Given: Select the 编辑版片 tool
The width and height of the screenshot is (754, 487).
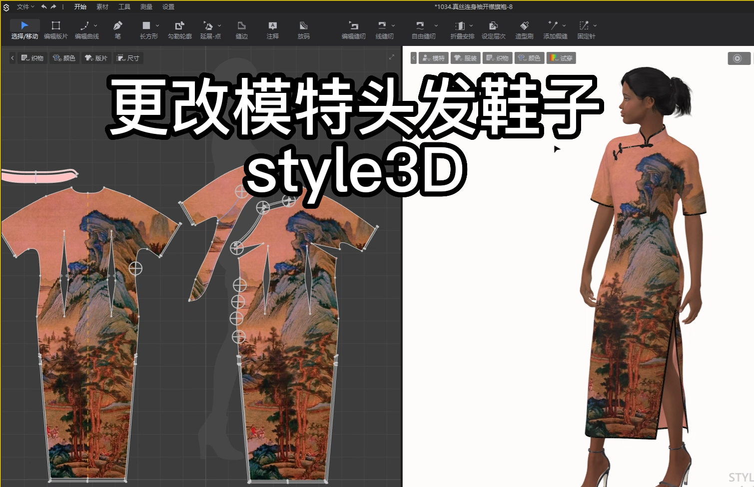Looking at the screenshot, I should pyautogui.click(x=56, y=30).
